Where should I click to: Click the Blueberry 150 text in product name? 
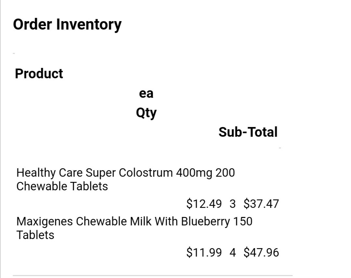217,221
